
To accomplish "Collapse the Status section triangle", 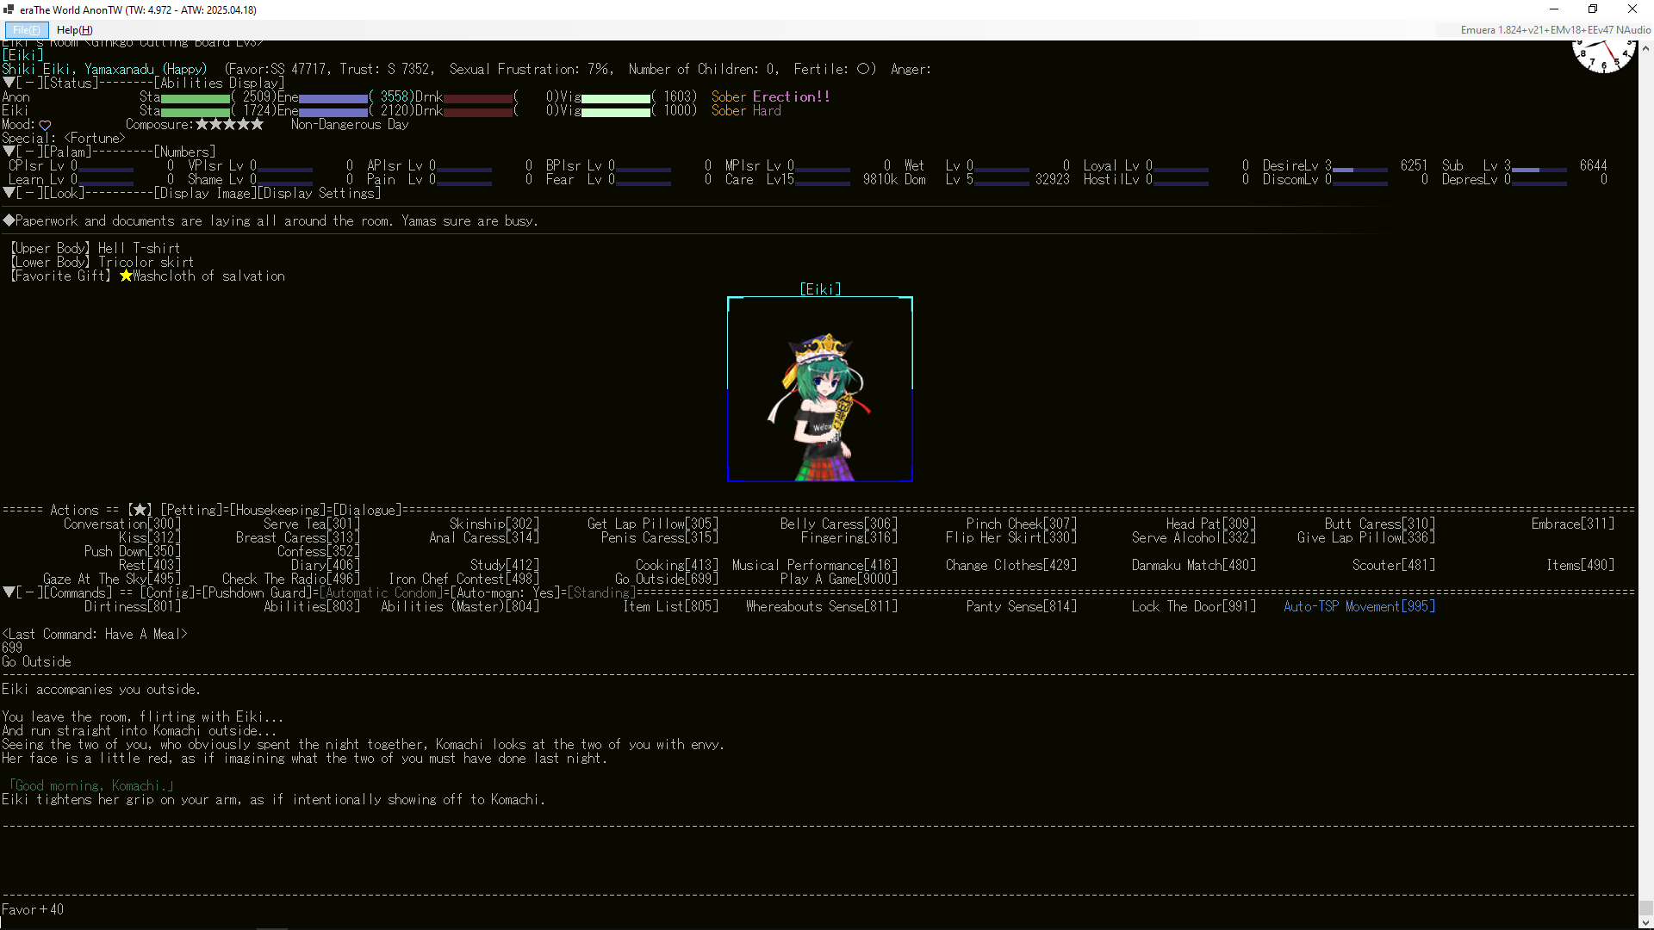I will point(9,83).
